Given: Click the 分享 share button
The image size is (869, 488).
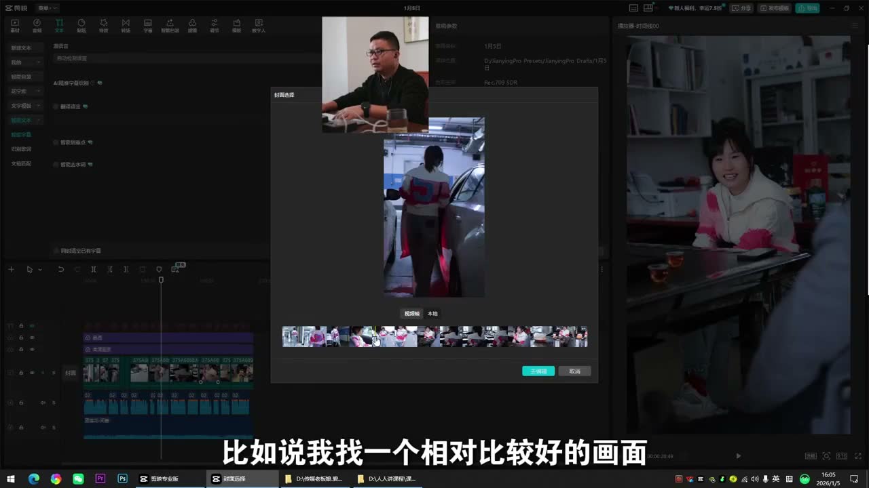Looking at the screenshot, I should (741, 8).
